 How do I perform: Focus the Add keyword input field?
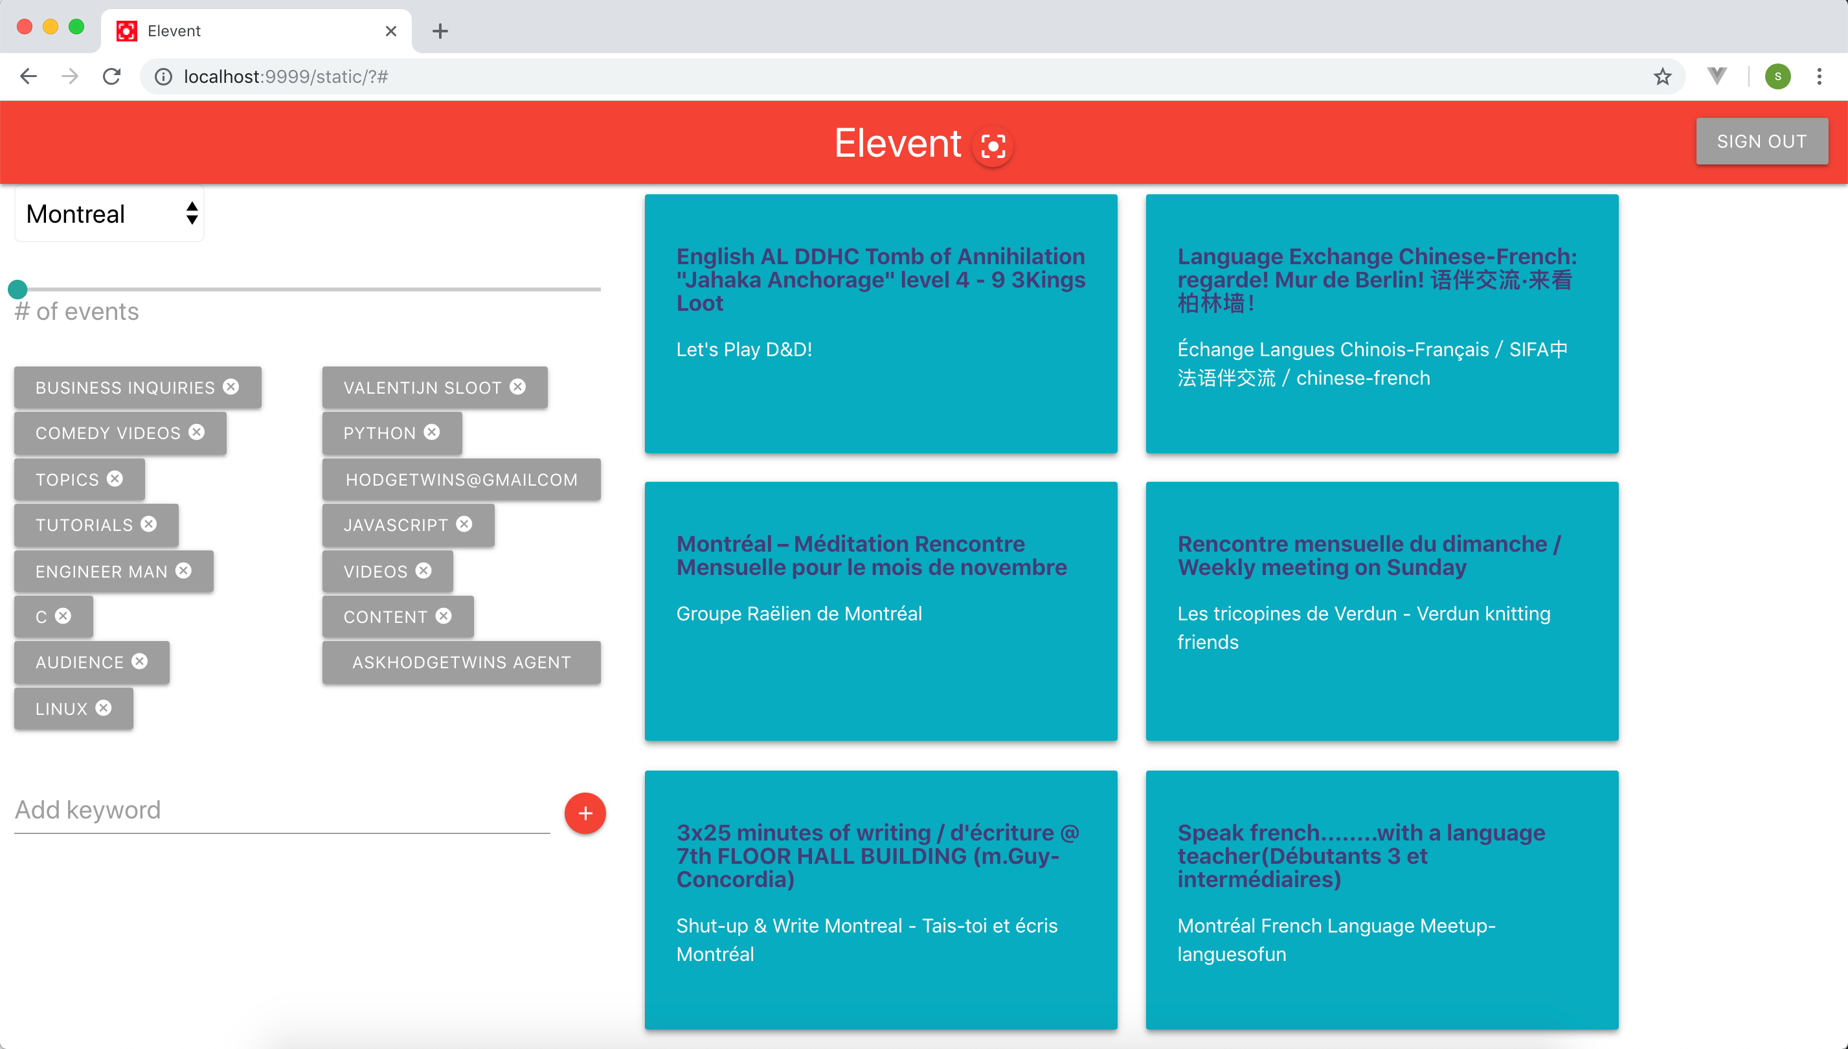click(282, 810)
